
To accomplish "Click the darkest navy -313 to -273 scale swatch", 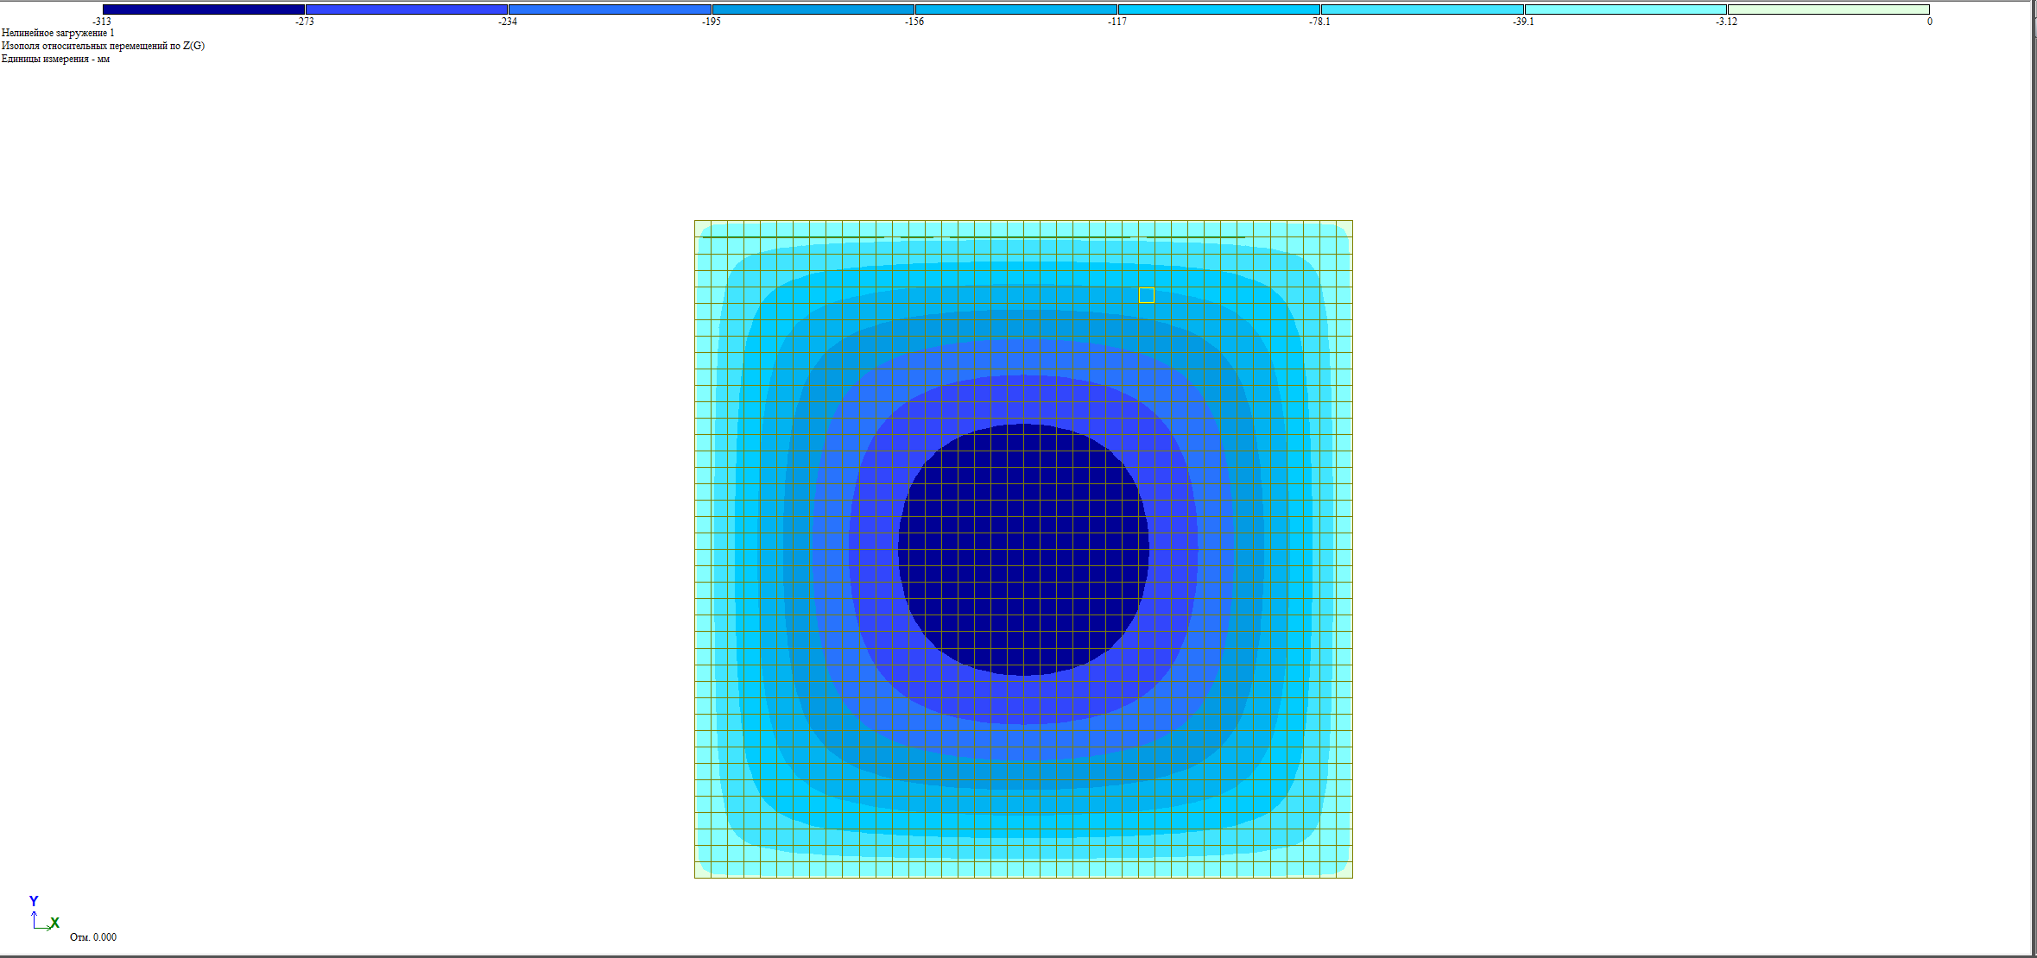I will 204,9.
